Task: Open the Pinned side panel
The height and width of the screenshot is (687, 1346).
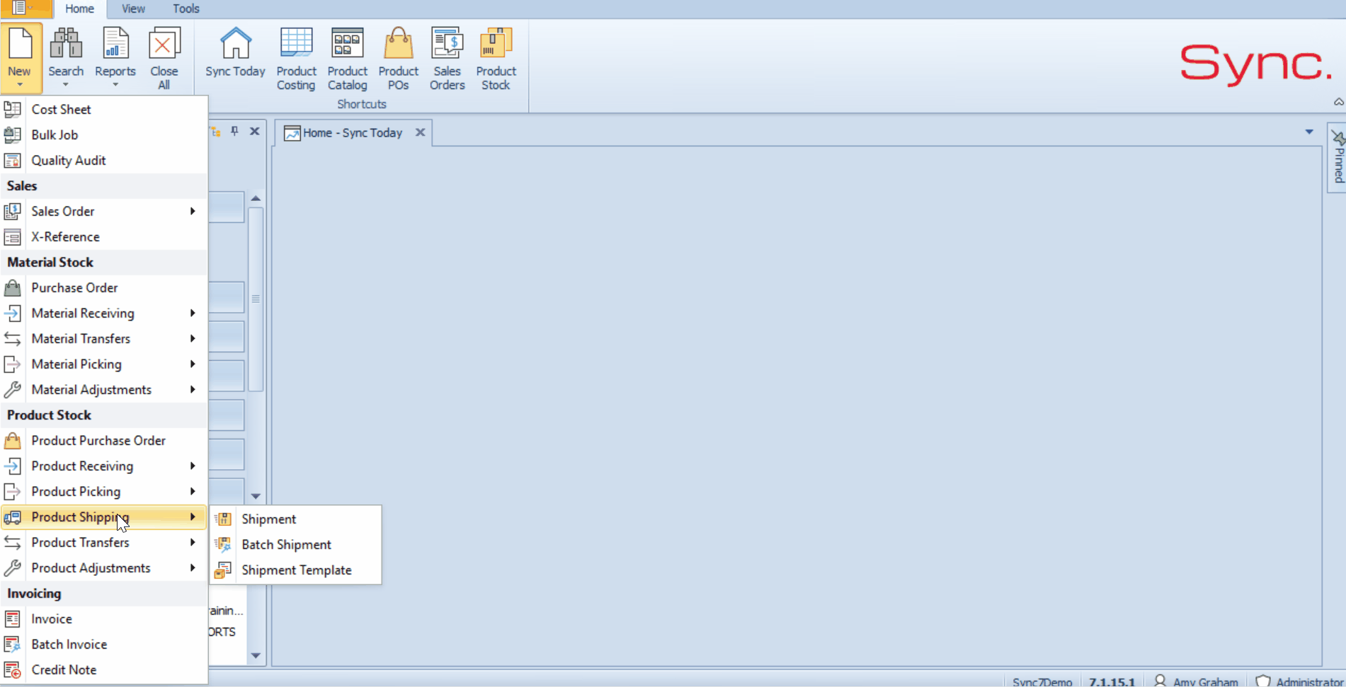Action: click(x=1338, y=157)
